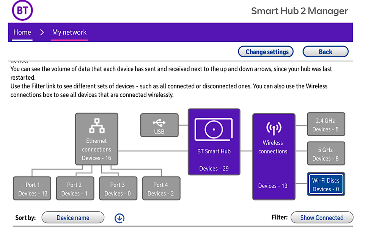The height and width of the screenshot is (235, 379).
Task: Go to the Home tab
Action: (x=22, y=32)
